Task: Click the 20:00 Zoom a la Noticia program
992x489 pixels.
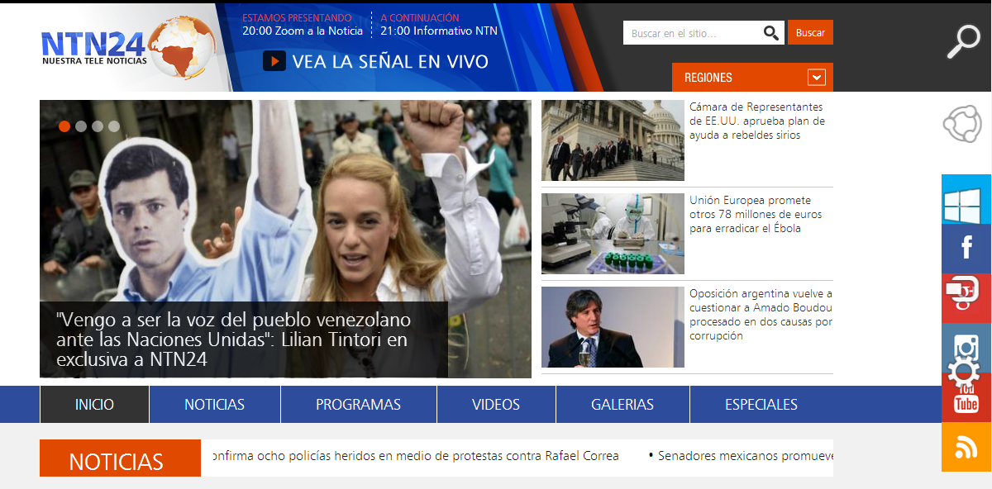Action: [x=303, y=31]
